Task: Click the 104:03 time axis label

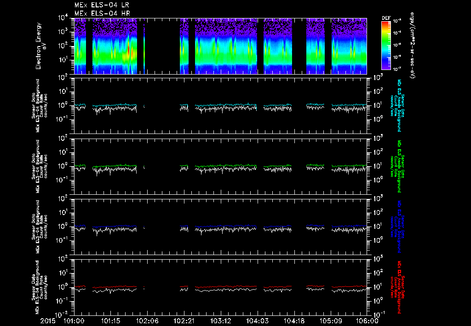Action: (x=257, y=320)
